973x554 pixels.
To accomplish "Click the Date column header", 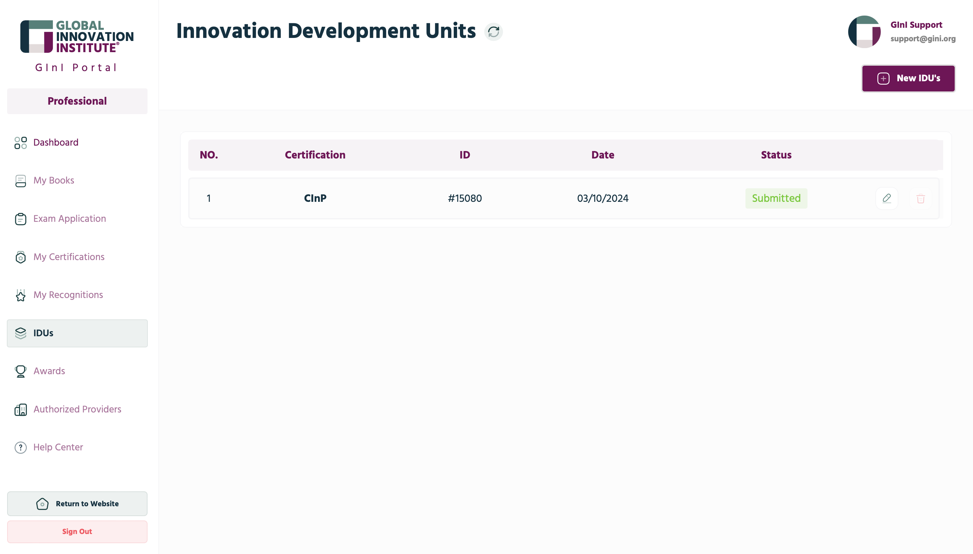I will coord(603,155).
